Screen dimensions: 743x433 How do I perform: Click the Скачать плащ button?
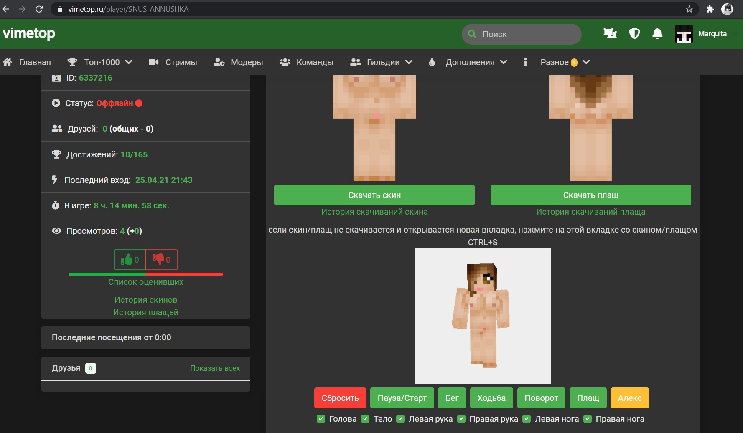591,195
